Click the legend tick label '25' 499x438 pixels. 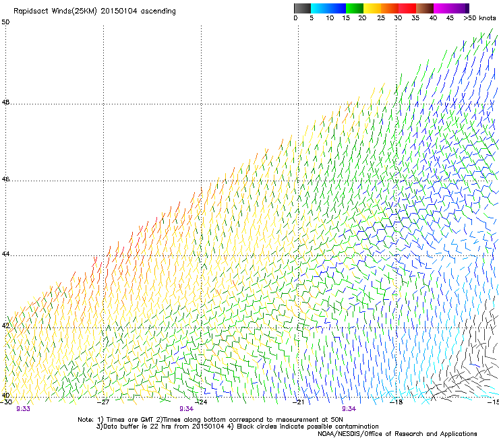[x=381, y=18]
